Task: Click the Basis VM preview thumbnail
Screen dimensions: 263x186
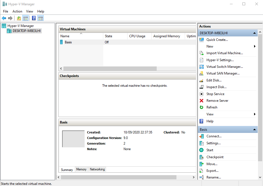Action: pyautogui.click(x=73, y=139)
